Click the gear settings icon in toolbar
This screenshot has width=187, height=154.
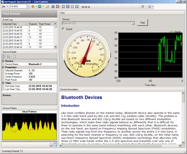pos(33,6)
